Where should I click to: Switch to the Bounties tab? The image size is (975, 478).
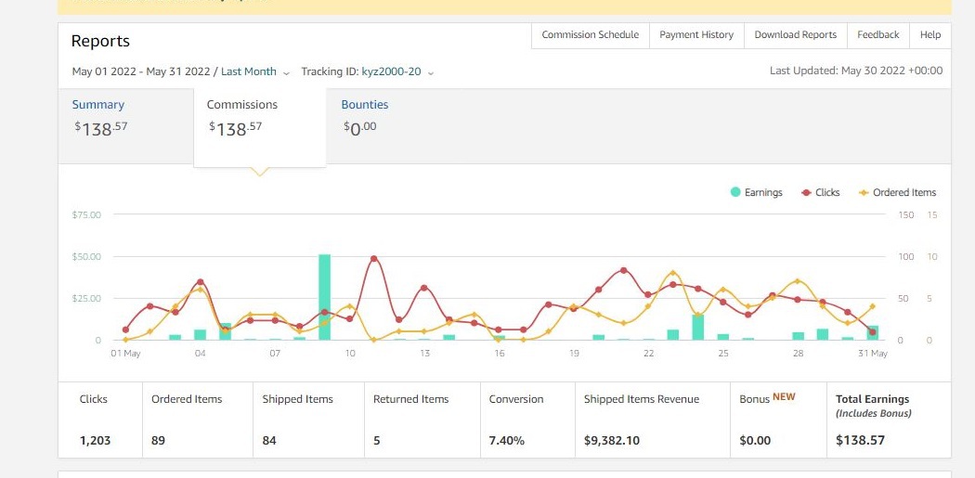(x=364, y=118)
